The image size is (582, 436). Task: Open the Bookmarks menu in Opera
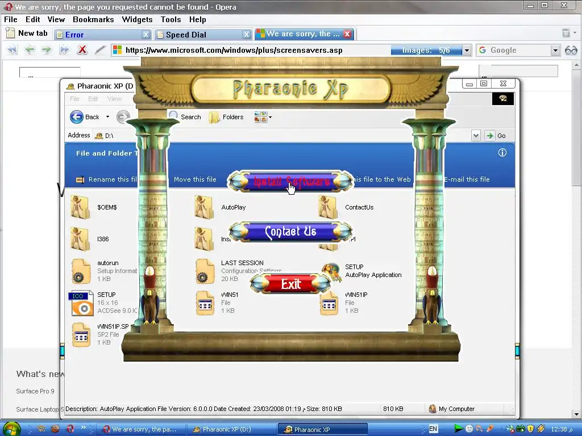(x=93, y=20)
